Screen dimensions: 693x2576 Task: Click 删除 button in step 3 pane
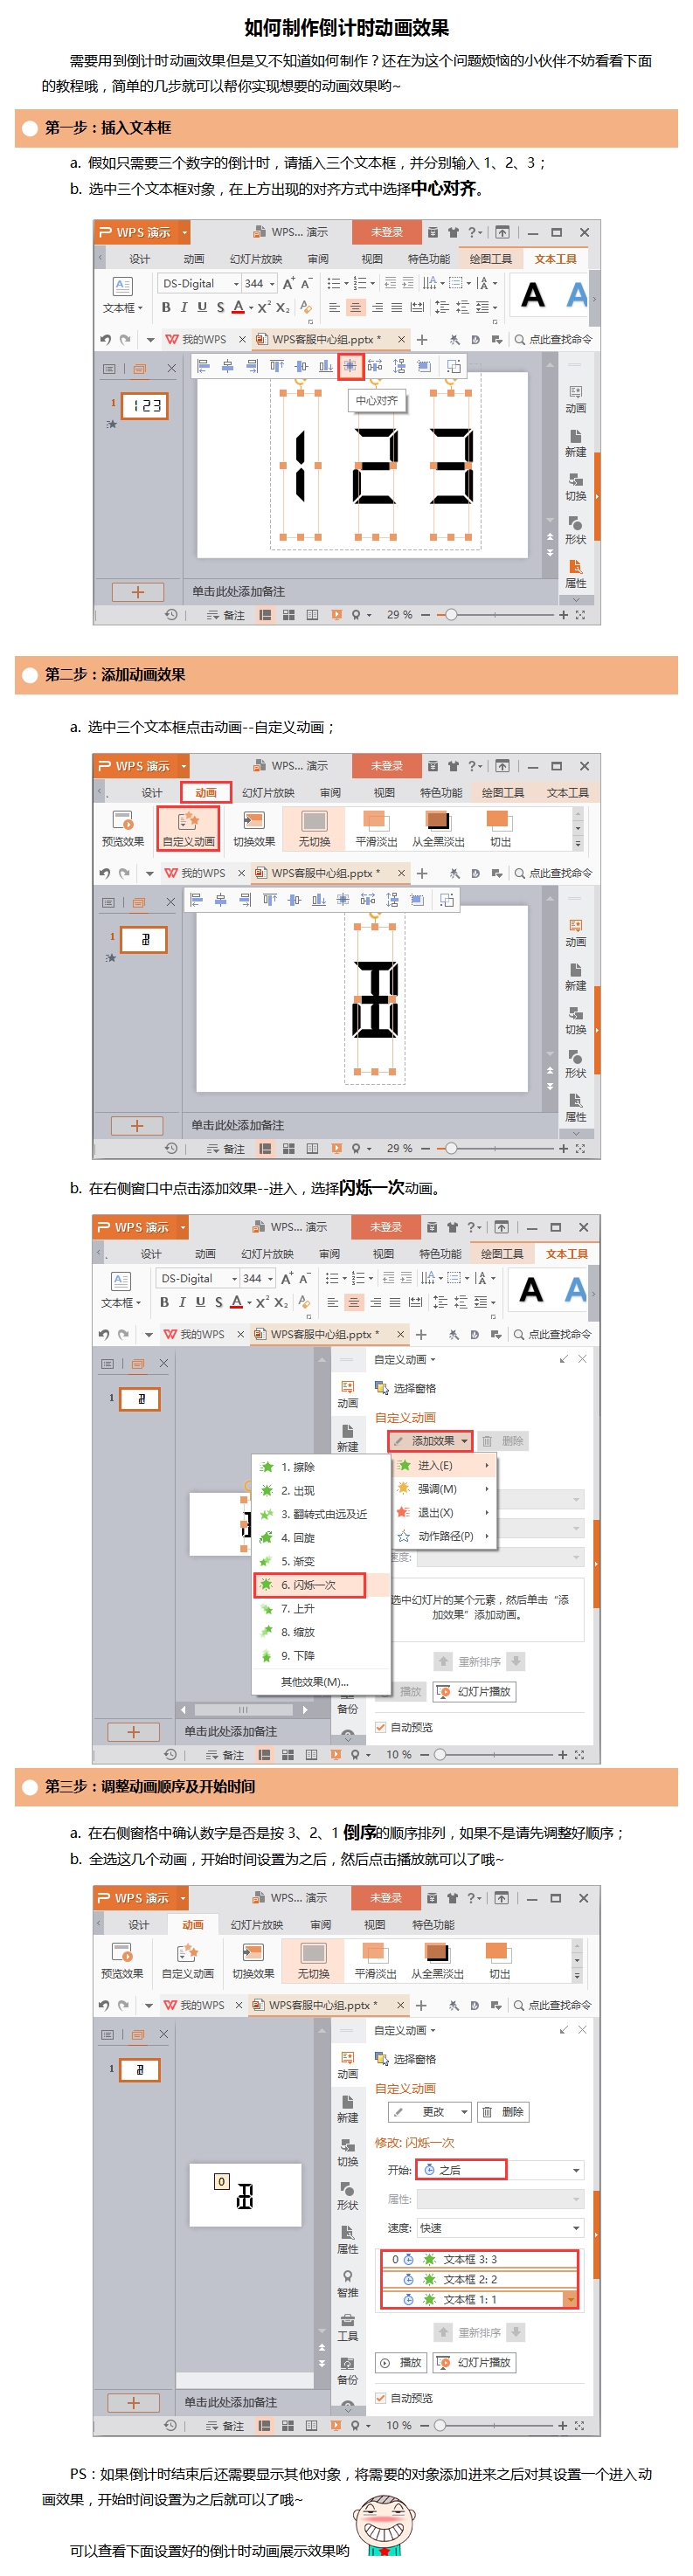(x=503, y=2112)
